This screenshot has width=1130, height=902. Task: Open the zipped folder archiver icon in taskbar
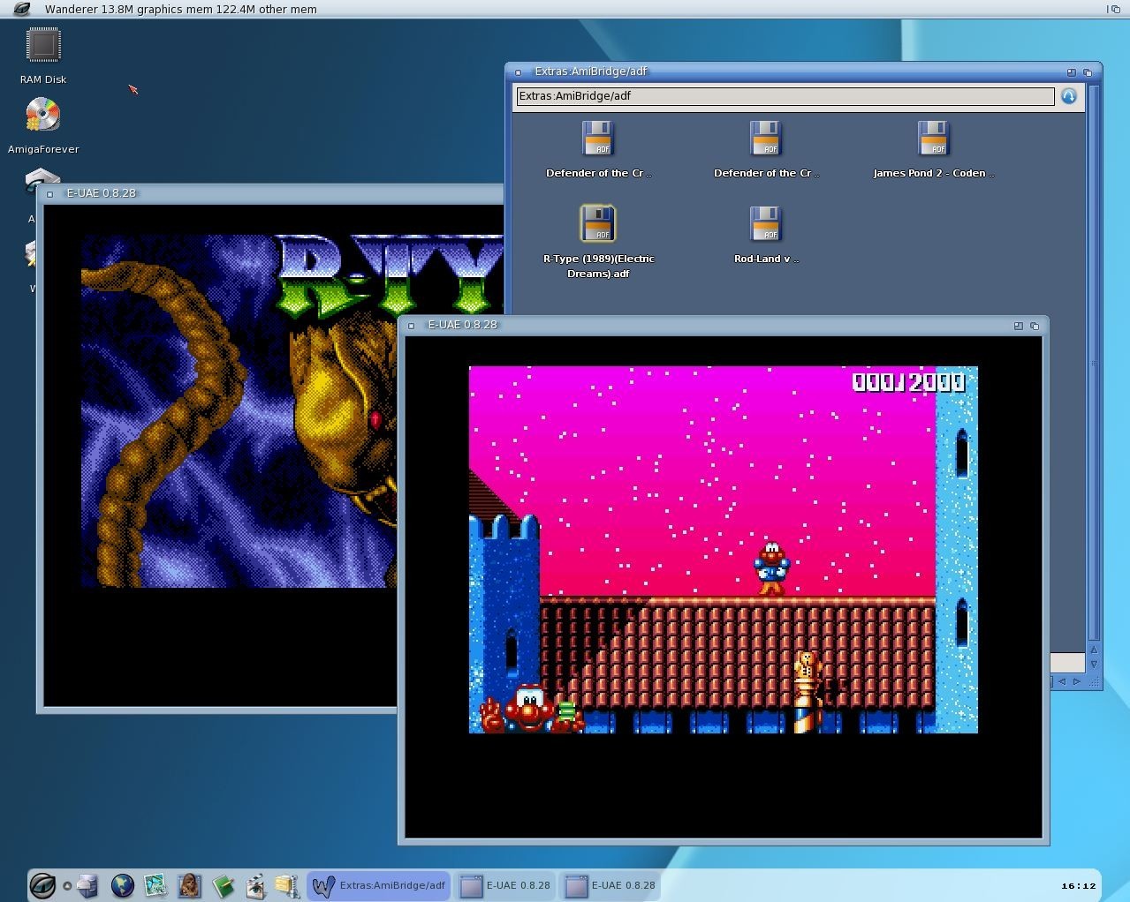pyautogui.click(x=286, y=885)
